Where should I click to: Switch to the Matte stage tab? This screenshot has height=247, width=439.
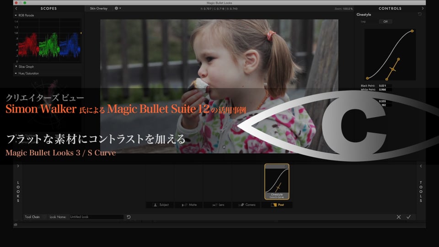189,205
